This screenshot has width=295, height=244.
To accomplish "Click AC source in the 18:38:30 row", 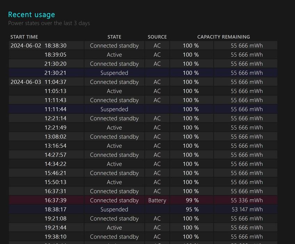I will click(157, 46).
